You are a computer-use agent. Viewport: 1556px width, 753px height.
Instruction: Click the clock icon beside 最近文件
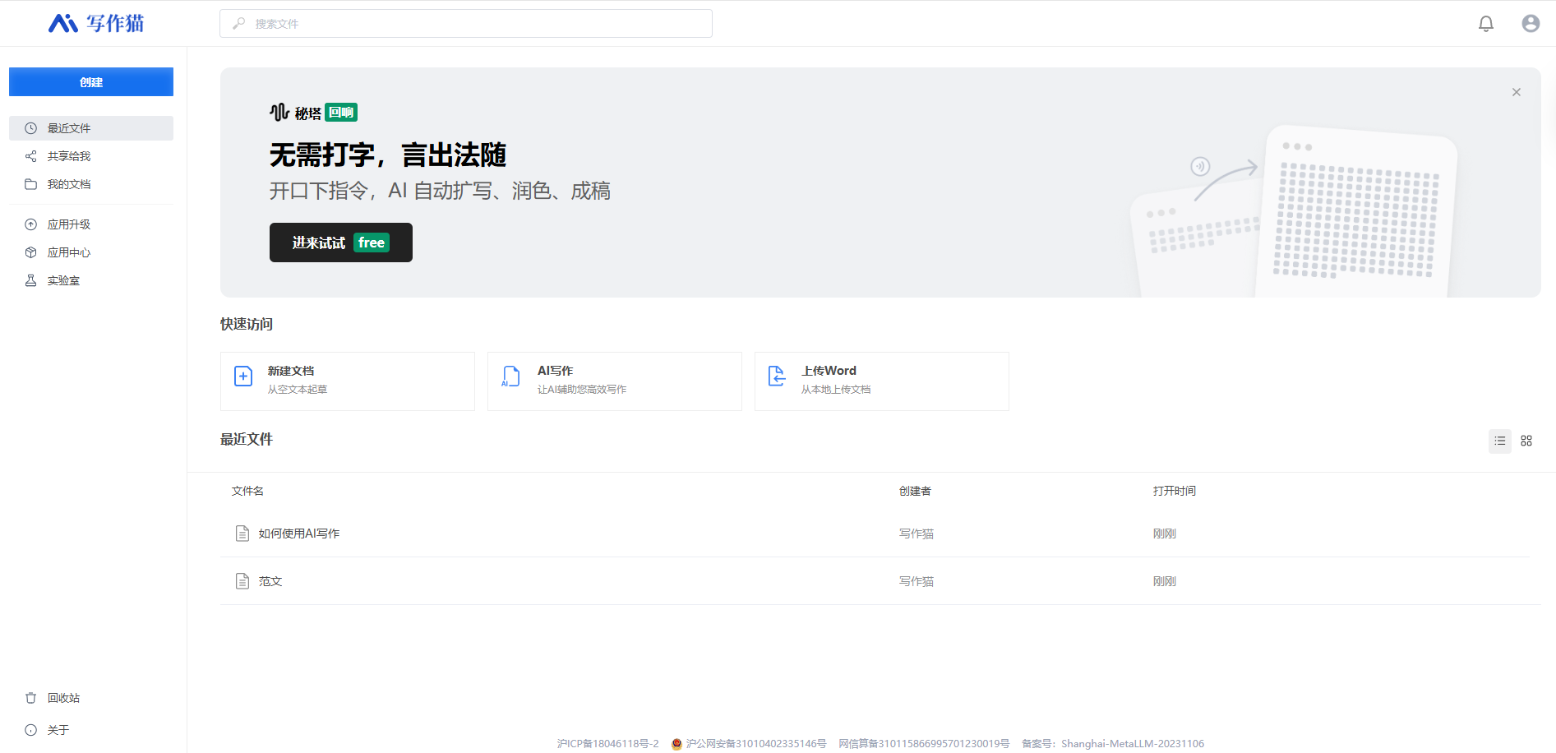31,128
